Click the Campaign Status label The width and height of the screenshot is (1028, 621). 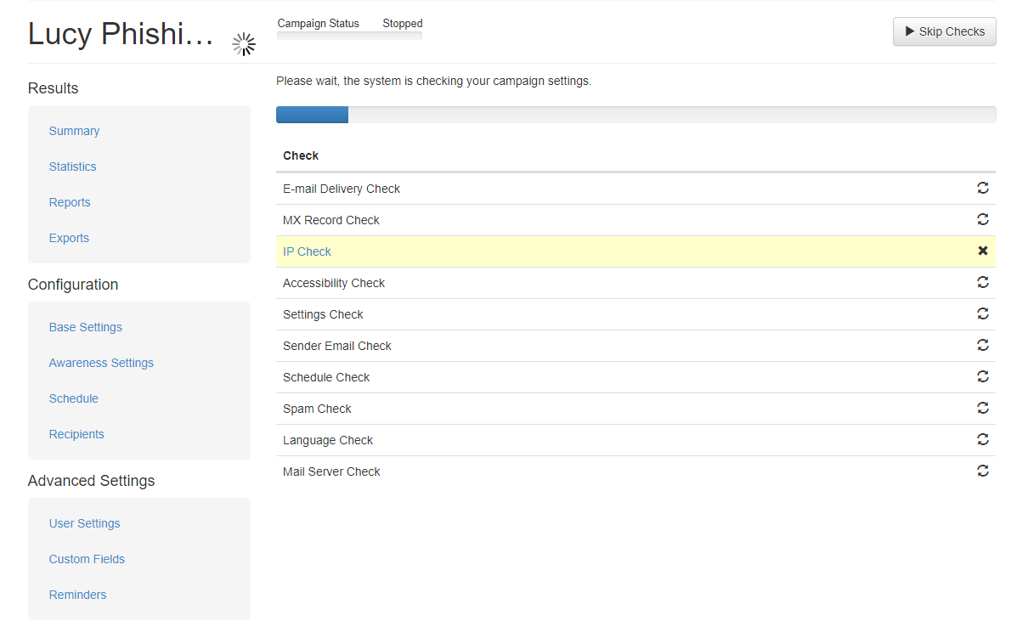[x=319, y=23]
